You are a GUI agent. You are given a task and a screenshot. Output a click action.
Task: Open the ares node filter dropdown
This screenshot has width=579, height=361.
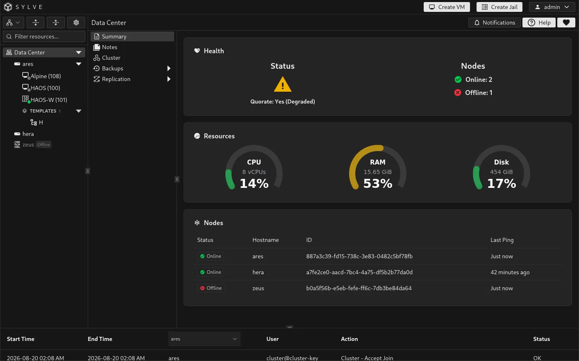(204, 339)
